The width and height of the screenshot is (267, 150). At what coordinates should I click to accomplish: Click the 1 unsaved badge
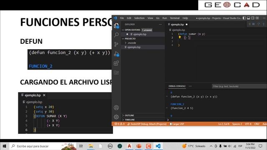[x=147, y=30]
